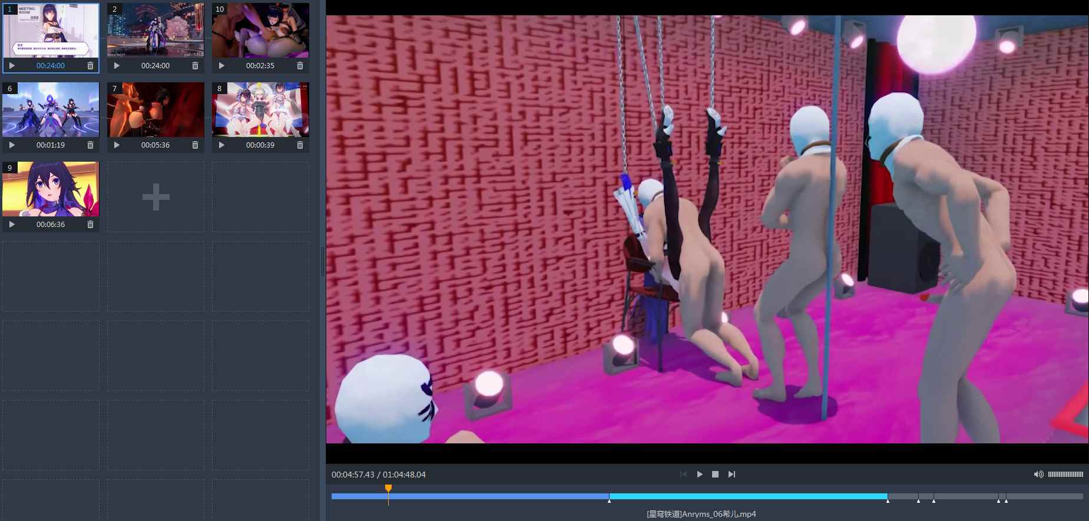This screenshot has width=1089, height=521.
Task: Click the highlighted 00:24:00 duration of clip 1
Action: tap(51, 66)
